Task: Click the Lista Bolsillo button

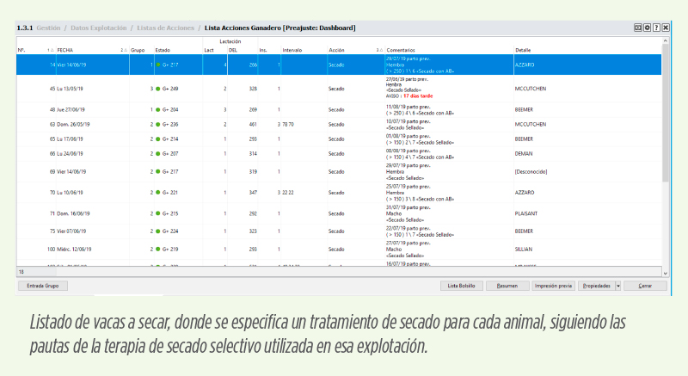Action: [461, 286]
